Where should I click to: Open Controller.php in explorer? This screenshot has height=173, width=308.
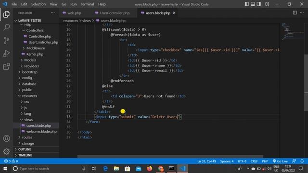click(x=39, y=37)
